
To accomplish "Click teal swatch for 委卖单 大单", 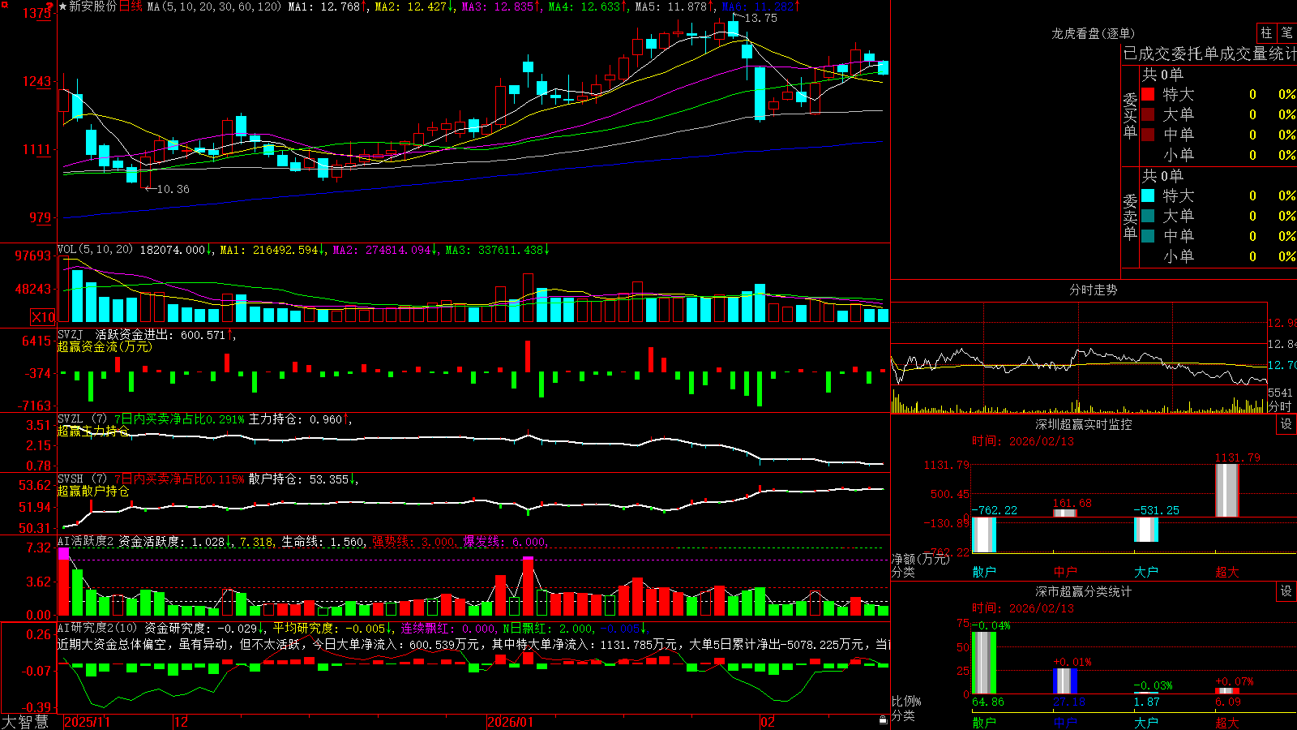I will coord(1148,216).
